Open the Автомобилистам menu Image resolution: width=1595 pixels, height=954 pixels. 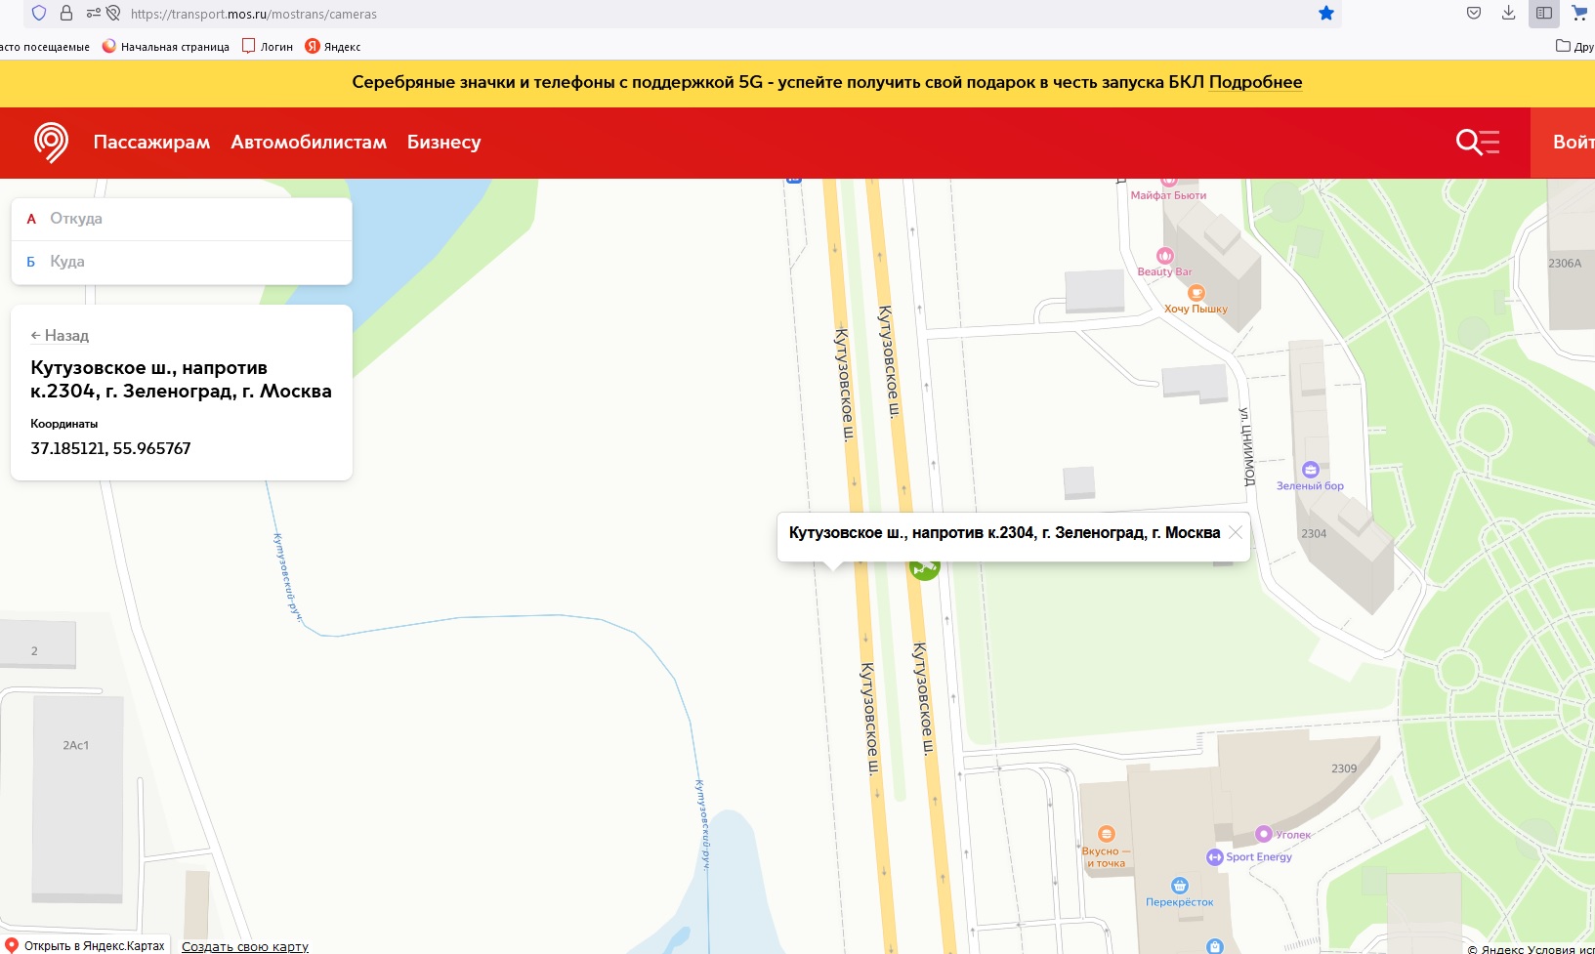coord(309,143)
